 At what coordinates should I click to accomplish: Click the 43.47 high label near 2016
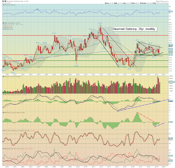137,40
